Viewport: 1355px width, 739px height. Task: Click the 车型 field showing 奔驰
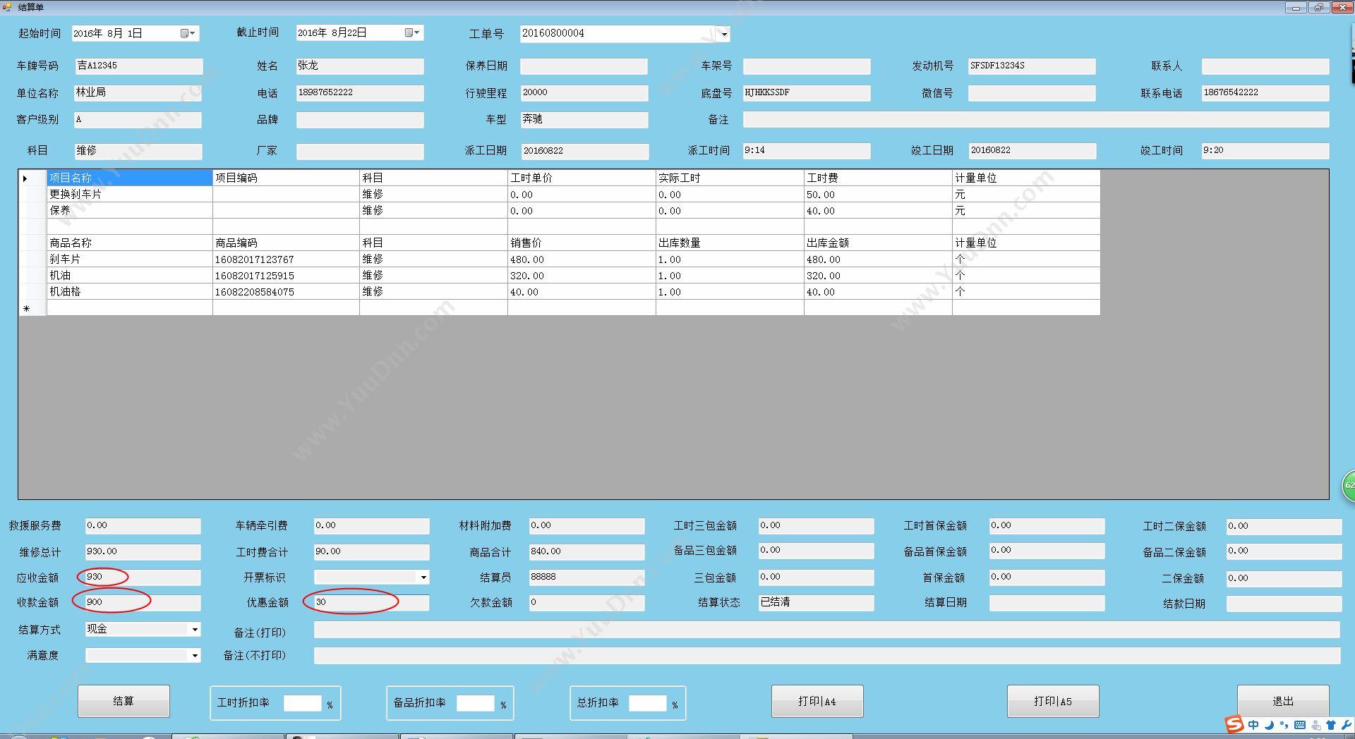(x=584, y=120)
